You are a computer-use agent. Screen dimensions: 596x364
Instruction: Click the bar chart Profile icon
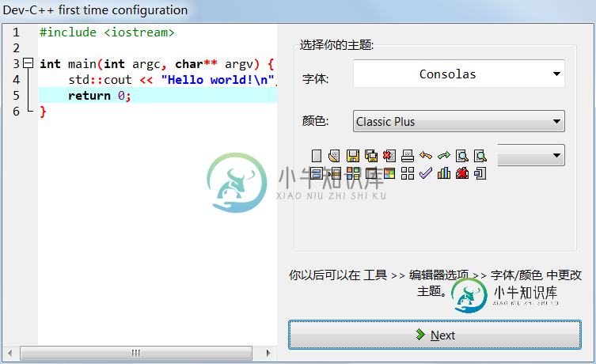click(x=444, y=173)
